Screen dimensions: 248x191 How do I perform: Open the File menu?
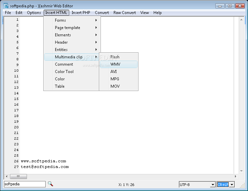click(x=8, y=13)
